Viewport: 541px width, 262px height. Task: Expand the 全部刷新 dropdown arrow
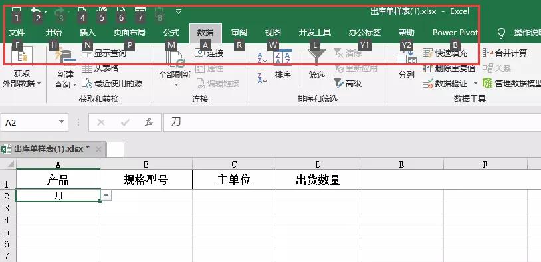[176, 84]
